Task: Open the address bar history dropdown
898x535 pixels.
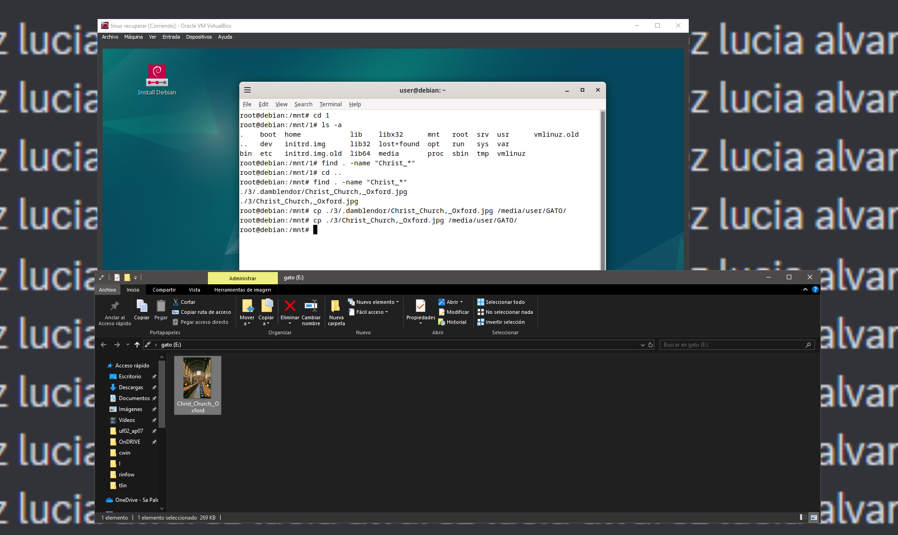Action: [642, 345]
